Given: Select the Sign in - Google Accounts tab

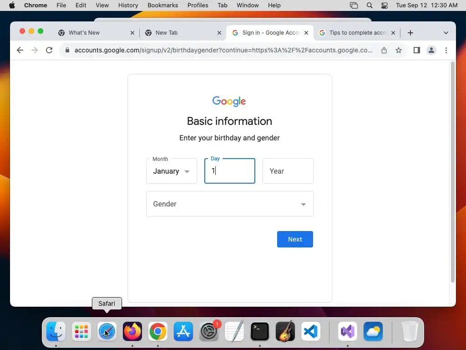Looking at the screenshot, I should point(270,33).
